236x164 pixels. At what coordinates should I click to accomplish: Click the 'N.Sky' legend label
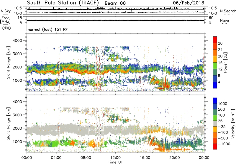pyautogui.click(x=6, y=11)
